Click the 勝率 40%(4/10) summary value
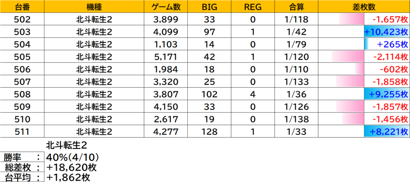 tap(72, 157)
